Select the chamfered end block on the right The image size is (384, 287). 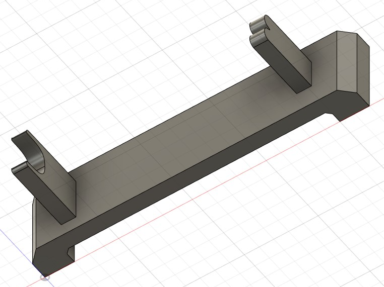click(353, 68)
